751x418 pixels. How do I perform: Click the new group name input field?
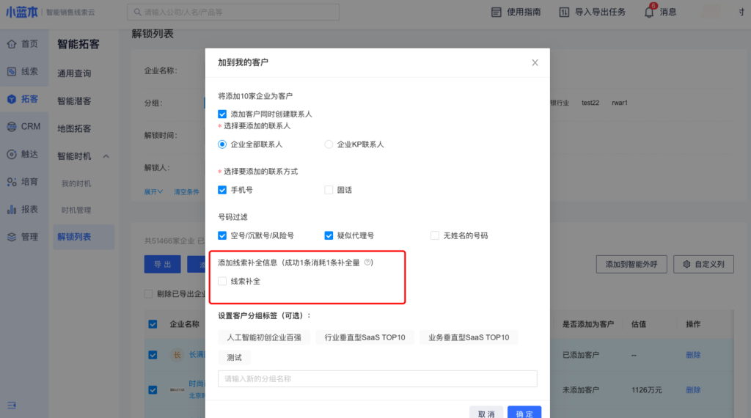377,378
